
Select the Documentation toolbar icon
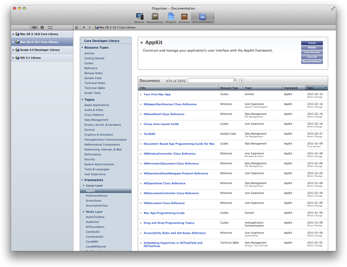pos(202,18)
